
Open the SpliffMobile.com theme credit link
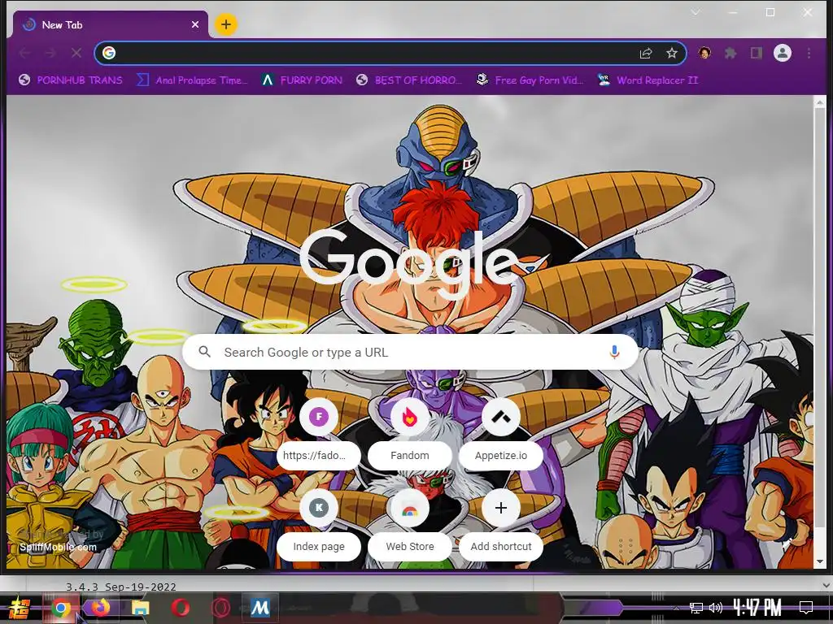(59, 547)
